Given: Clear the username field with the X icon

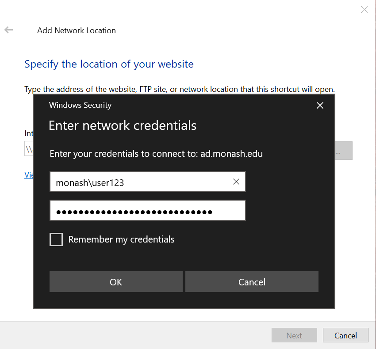Looking at the screenshot, I should pos(236,182).
